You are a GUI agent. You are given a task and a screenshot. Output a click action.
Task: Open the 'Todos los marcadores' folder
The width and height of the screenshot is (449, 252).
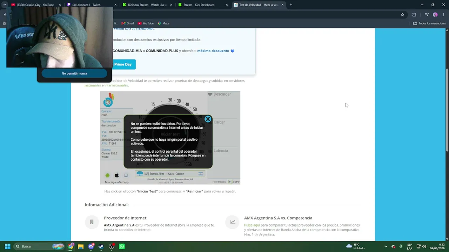pos(429,23)
